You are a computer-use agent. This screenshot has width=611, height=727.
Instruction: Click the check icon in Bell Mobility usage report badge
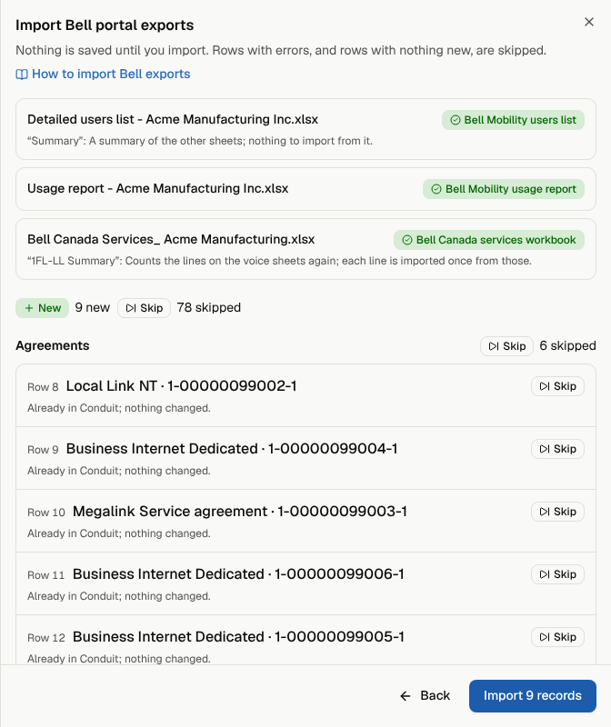coord(436,189)
